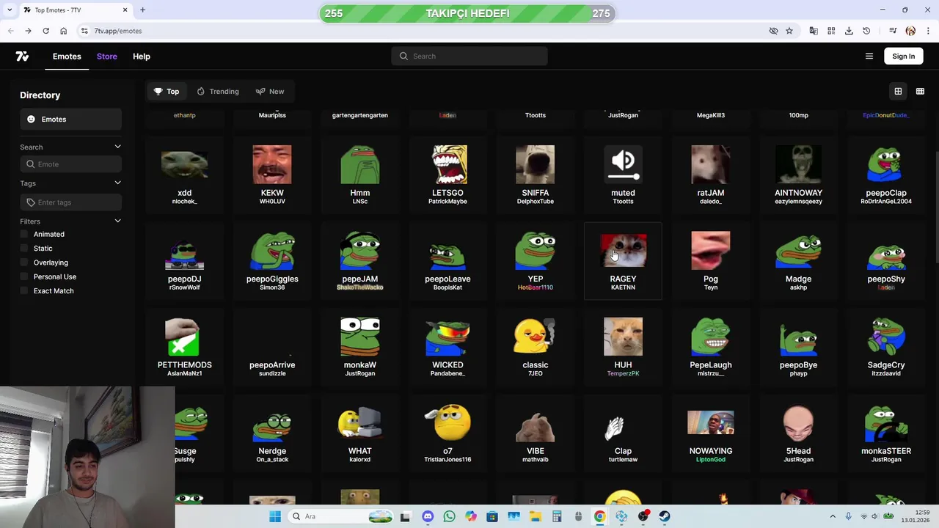
Task: Reload the page in Chrome
Action: tap(45, 31)
